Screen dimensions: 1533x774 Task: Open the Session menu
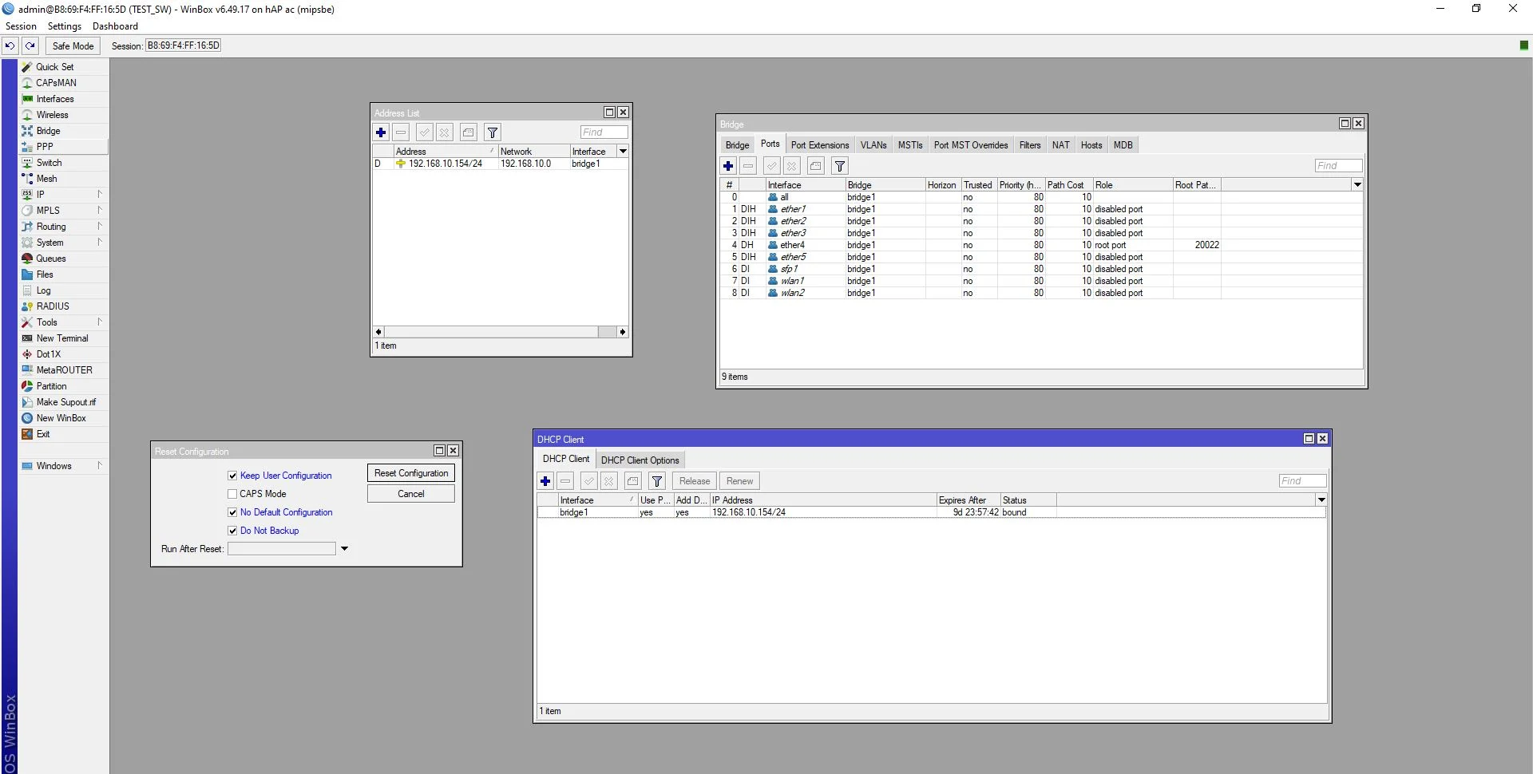pos(21,26)
